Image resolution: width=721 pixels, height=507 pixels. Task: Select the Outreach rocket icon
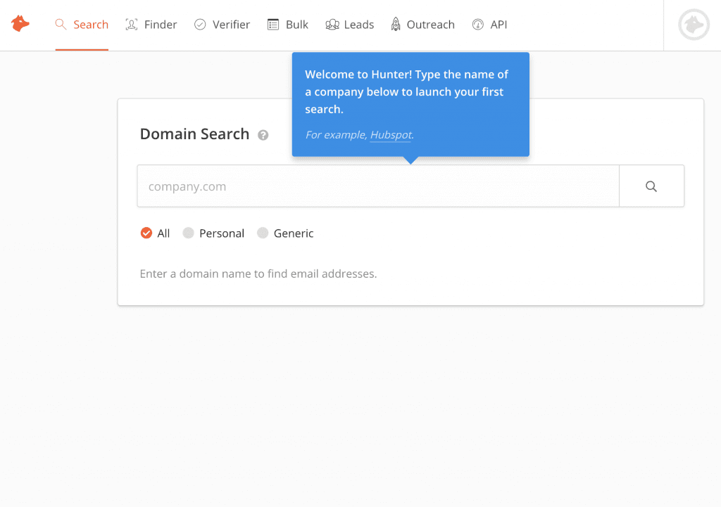click(394, 23)
